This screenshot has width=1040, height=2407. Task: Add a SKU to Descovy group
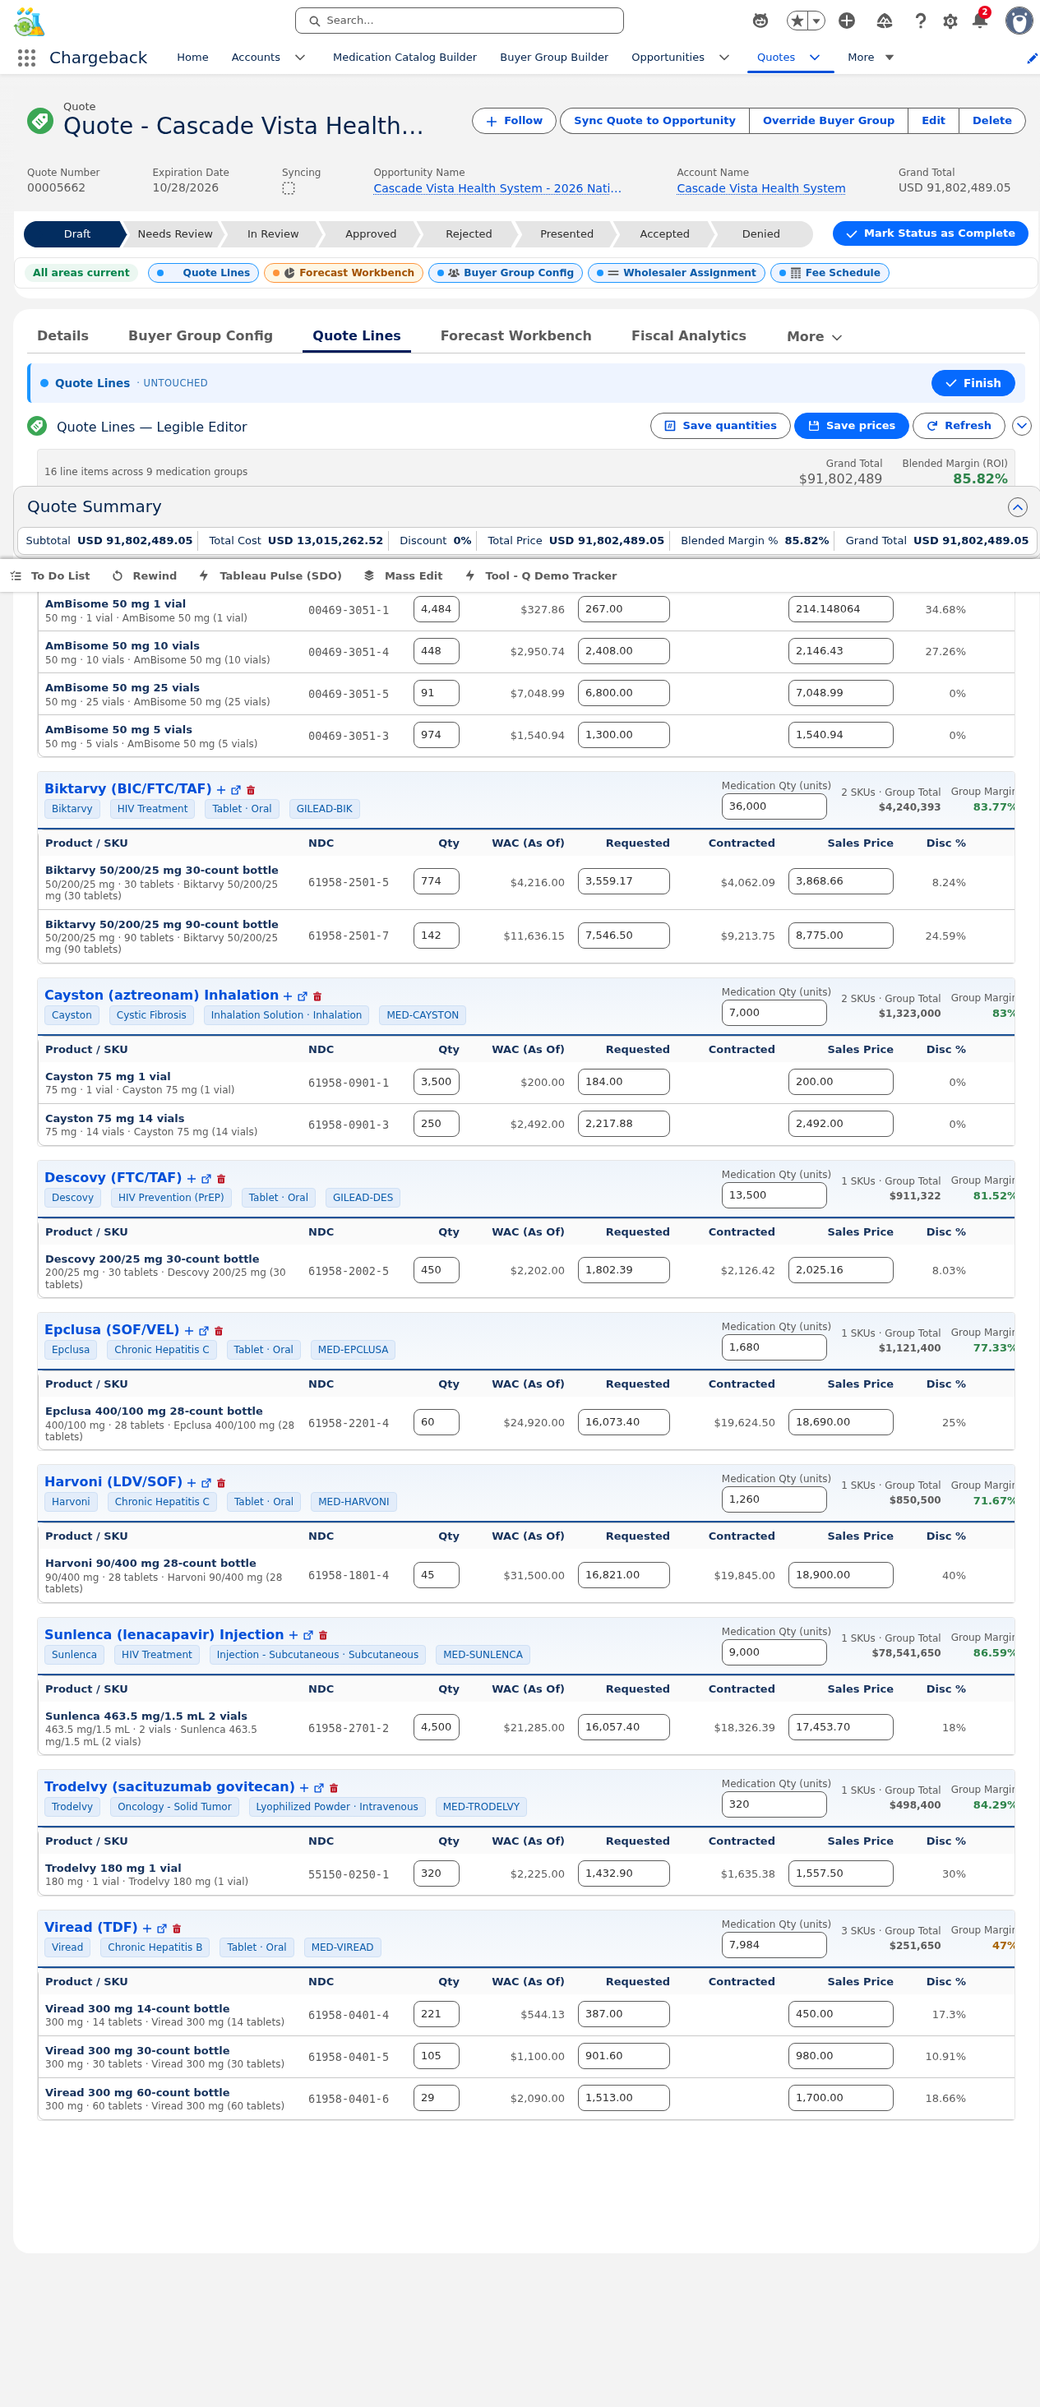(x=192, y=1179)
